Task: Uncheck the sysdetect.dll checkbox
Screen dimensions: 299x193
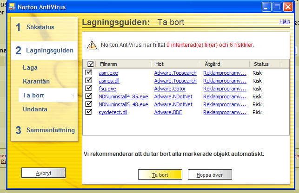Action: (88, 112)
